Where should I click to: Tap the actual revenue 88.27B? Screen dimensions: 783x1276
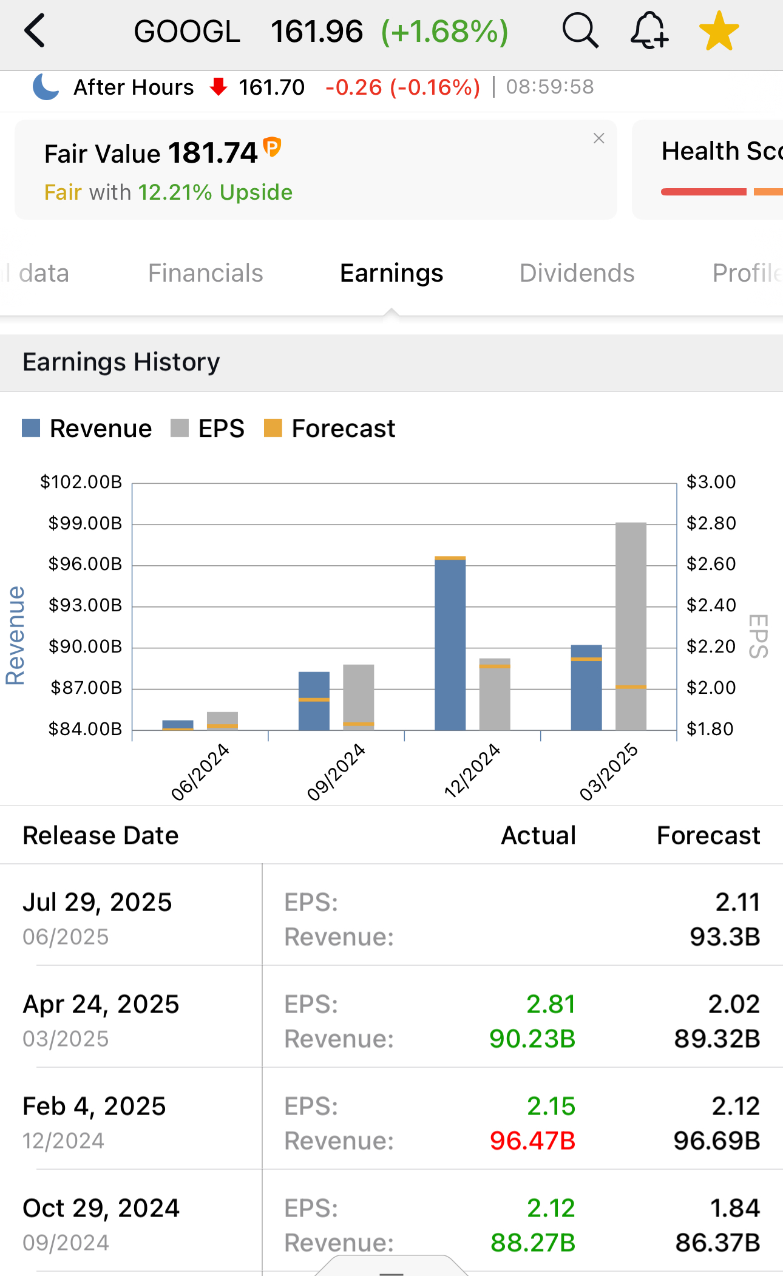[533, 1243]
